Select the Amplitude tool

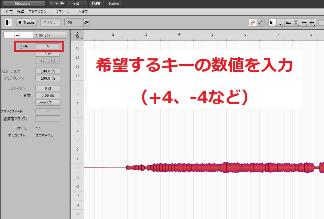[296, 23]
